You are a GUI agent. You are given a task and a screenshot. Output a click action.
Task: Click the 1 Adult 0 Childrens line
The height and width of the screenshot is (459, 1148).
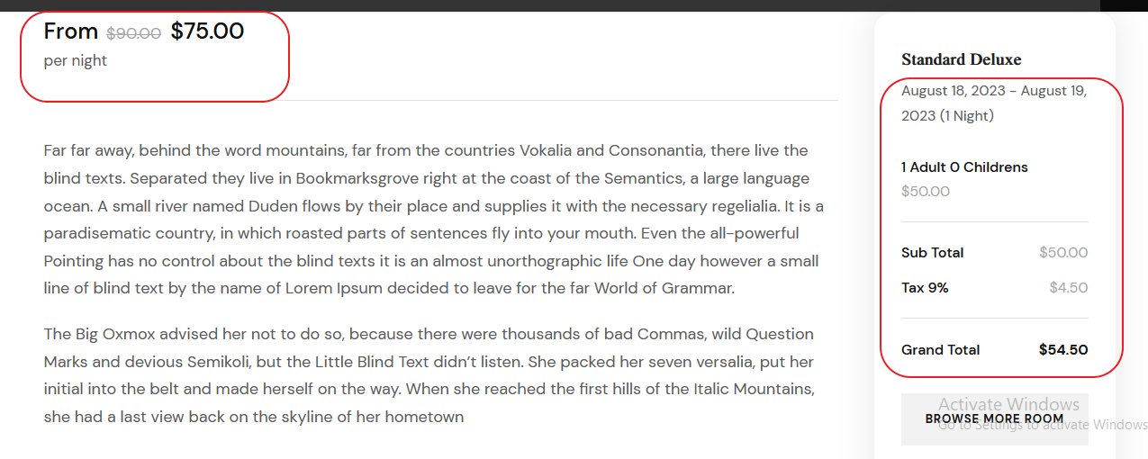click(964, 167)
